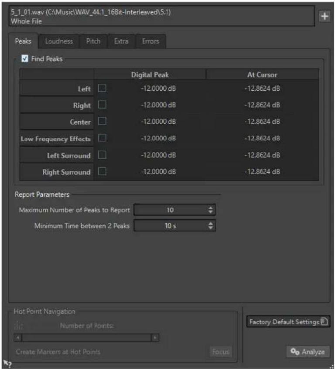Open the Loudness tab
335x369 pixels.
tap(59, 41)
